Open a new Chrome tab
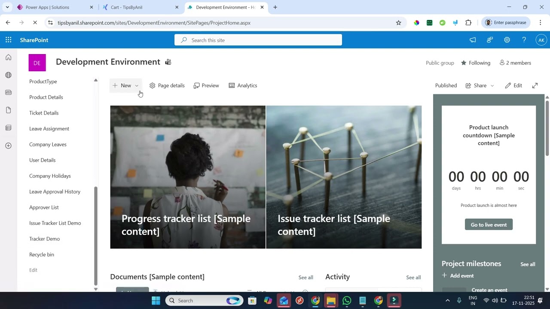This screenshot has width=550, height=309. [275, 7]
